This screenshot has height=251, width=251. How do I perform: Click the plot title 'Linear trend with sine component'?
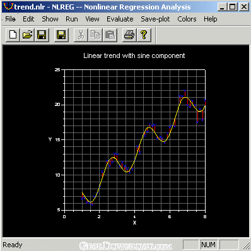coord(134,55)
